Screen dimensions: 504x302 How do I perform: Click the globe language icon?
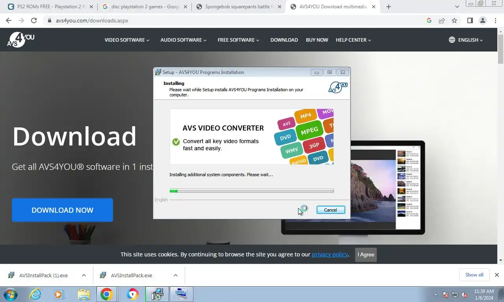pyautogui.click(x=452, y=40)
